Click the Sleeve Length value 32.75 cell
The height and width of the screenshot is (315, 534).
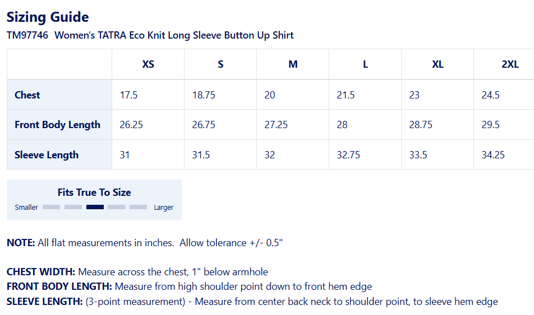point(365,154)
